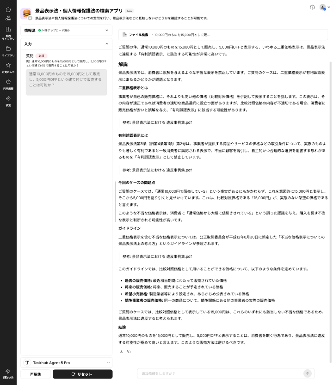Click the send arrow button
Screen dimensions: 333x385
pyautogui.click(x=308, y=373)
